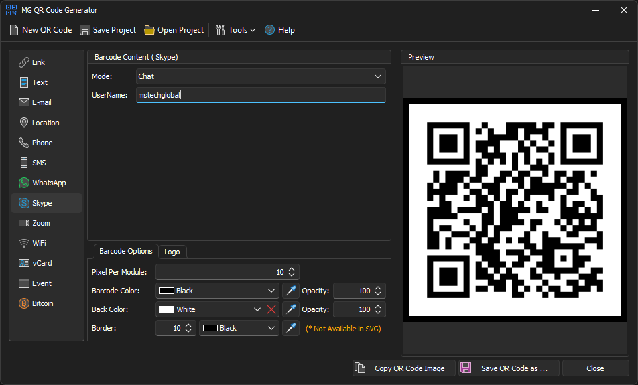The height and width of the screenshot is (385, 638).
Task: Select the Event barcode type
Action: pos(46,283)
